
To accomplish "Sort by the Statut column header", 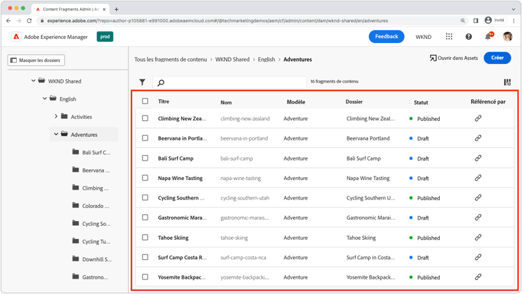I will pyautogui.click(x=421, y=102).
